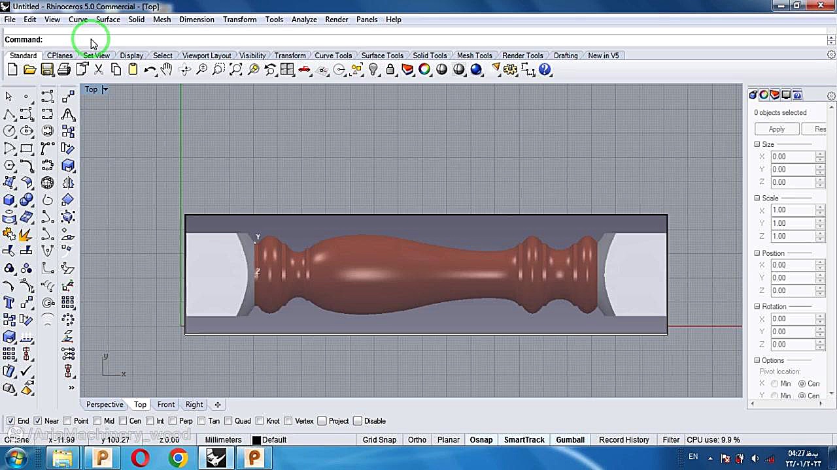837x470 pixels.
Task: Select the Pan hand tool
Action: 167,70
